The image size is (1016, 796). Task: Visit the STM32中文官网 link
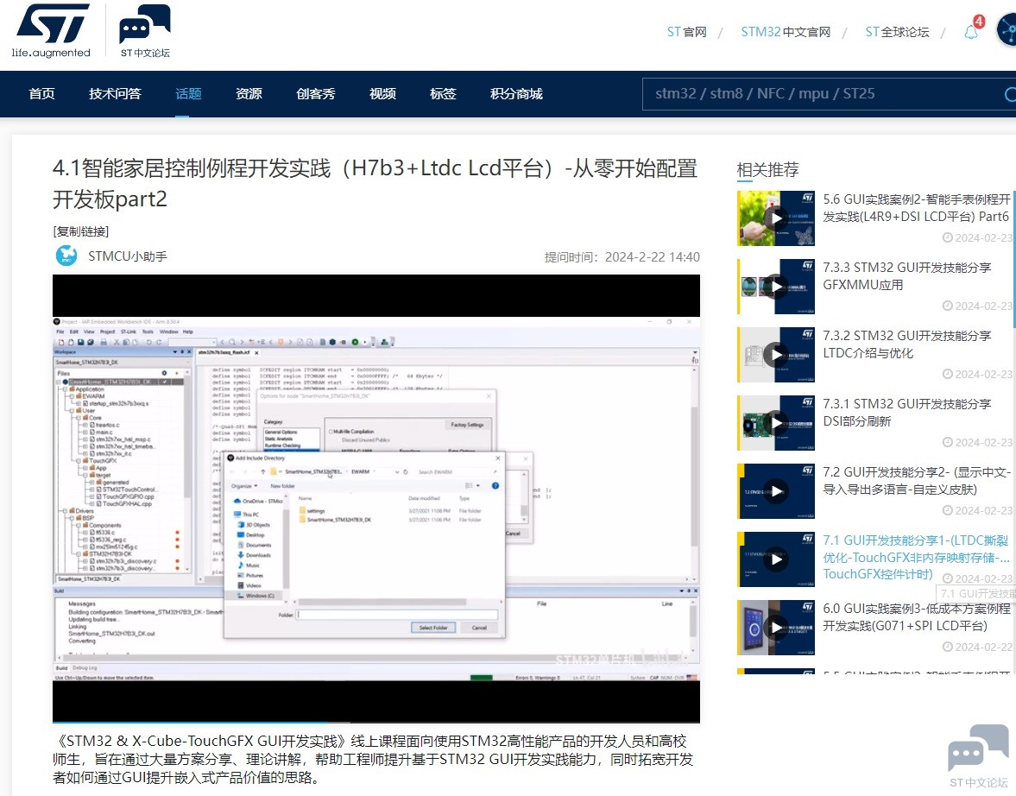[x=786, y=32]
